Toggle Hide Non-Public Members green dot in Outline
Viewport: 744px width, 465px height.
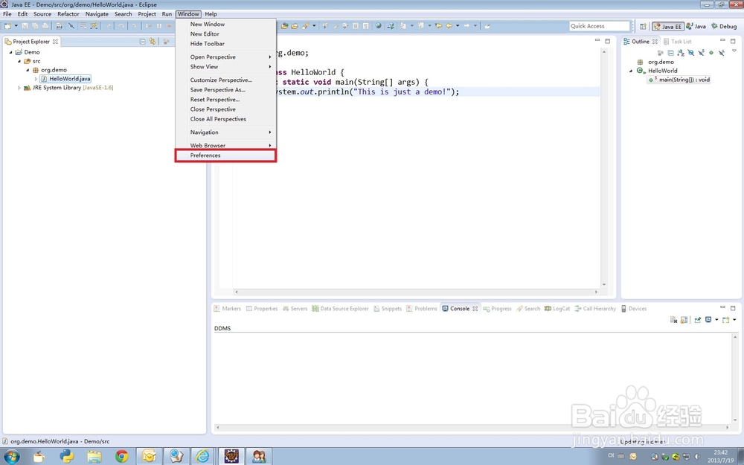coord(711,53)
